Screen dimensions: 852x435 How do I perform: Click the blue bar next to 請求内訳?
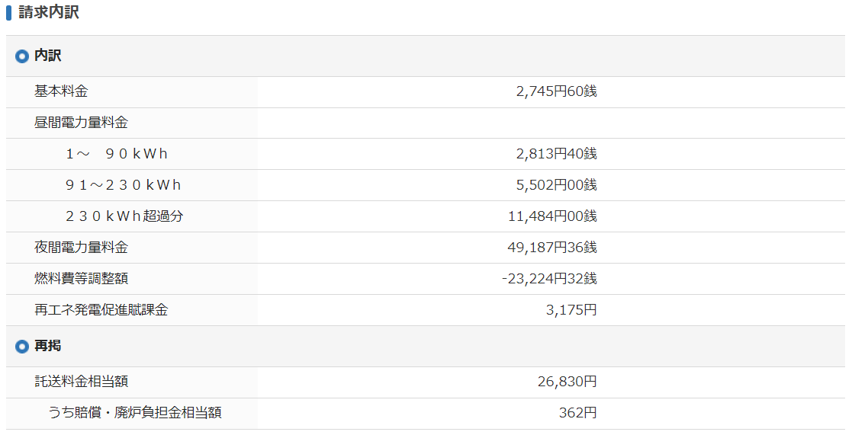8,12
